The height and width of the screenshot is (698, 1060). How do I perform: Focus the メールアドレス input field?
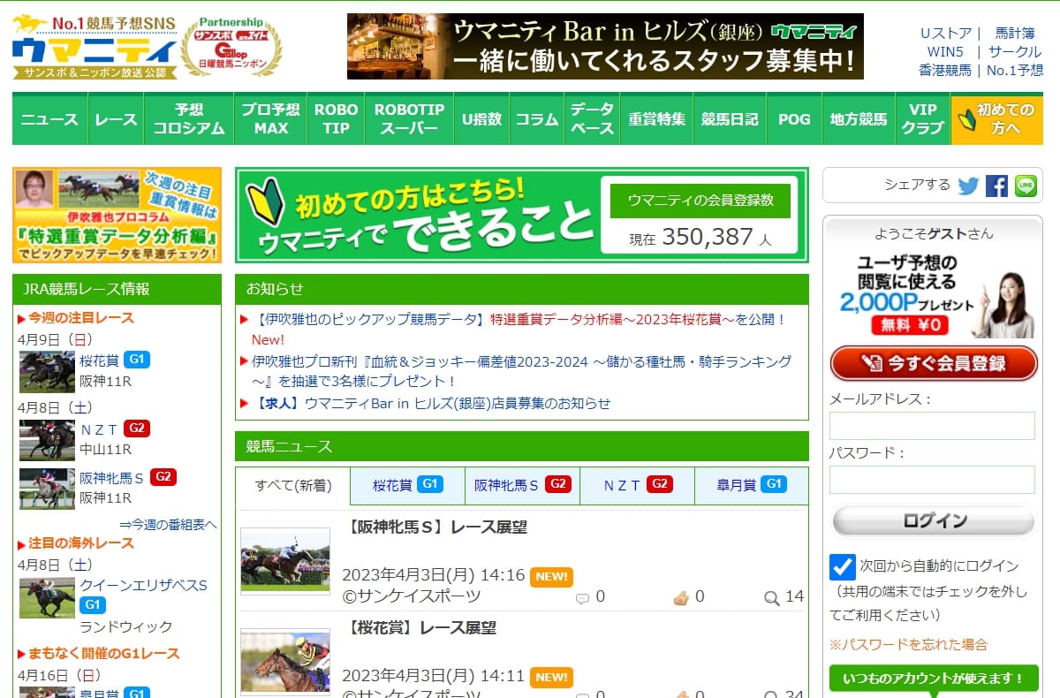932,426
